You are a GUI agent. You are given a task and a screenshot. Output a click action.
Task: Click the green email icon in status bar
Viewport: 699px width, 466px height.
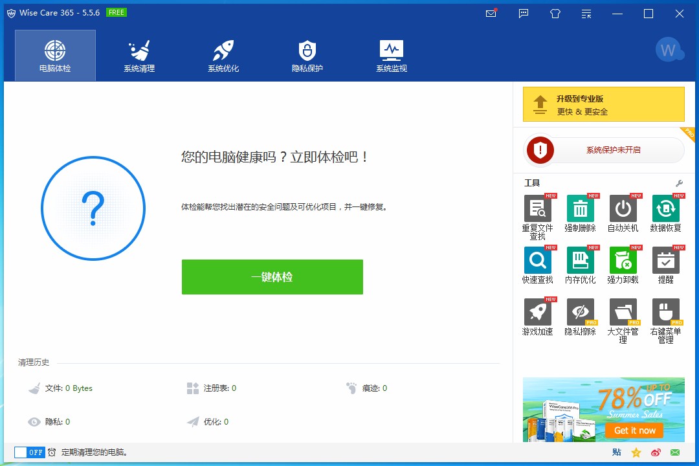pos(675,452)
